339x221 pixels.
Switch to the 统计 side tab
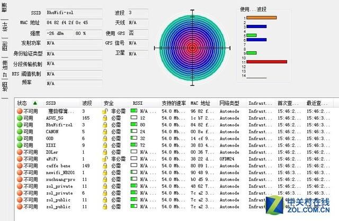point(5,27)
